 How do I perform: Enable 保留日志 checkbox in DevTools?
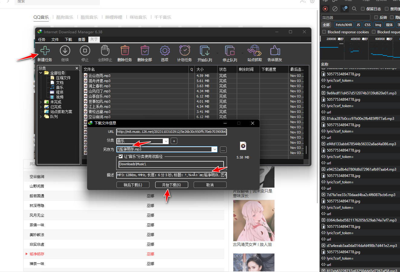click(363, 9)
